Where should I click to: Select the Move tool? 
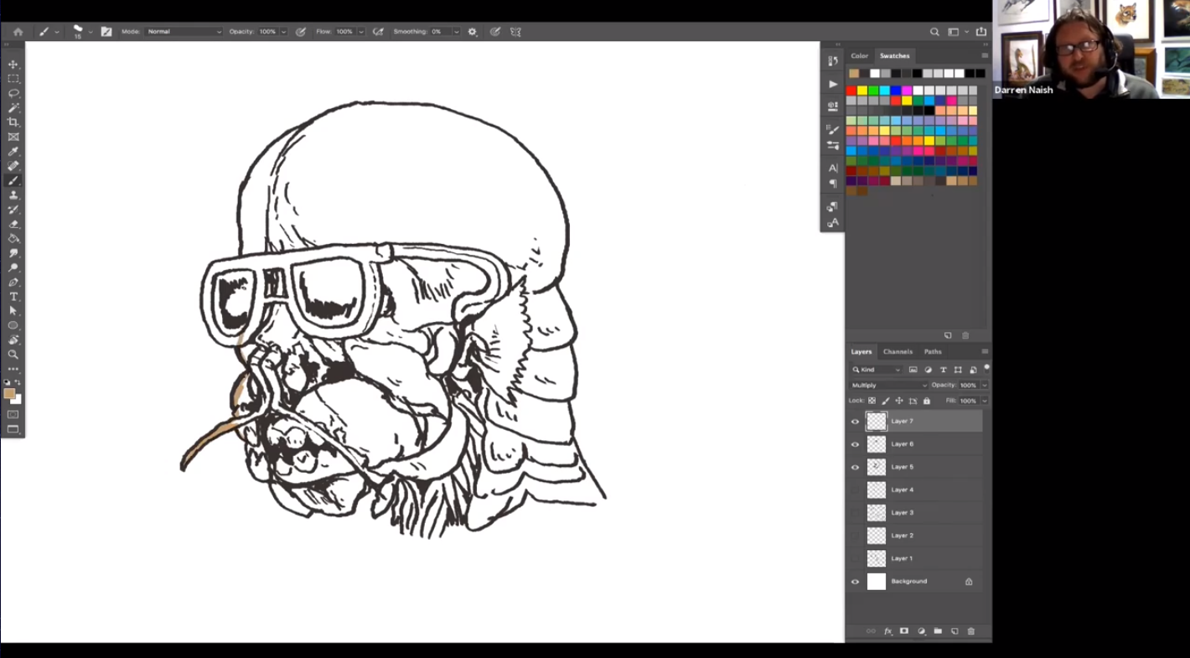[13, 65]
